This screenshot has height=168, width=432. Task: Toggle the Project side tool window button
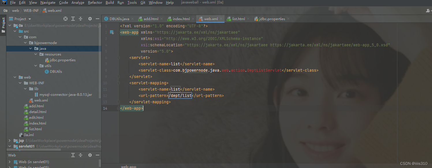(3, 25)
